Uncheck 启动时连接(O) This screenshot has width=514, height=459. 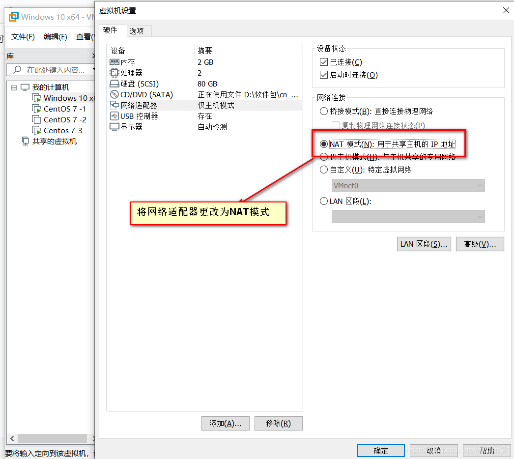[x=323, y=74]
